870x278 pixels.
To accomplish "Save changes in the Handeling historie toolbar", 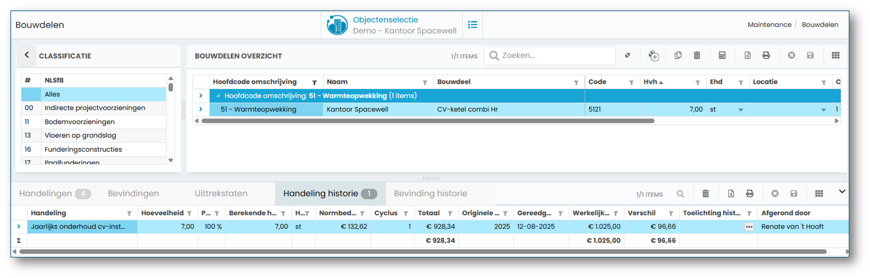I will [x=794, y=193].
